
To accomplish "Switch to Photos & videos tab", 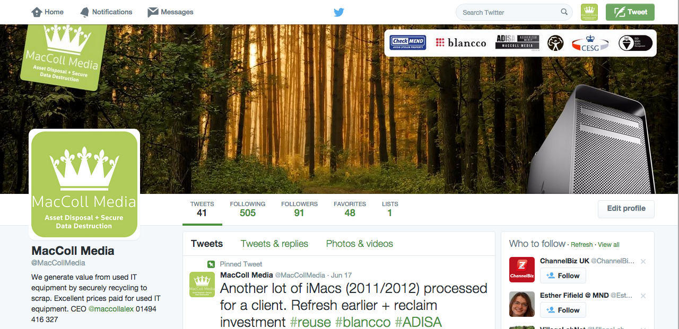I will click(360, 244).
